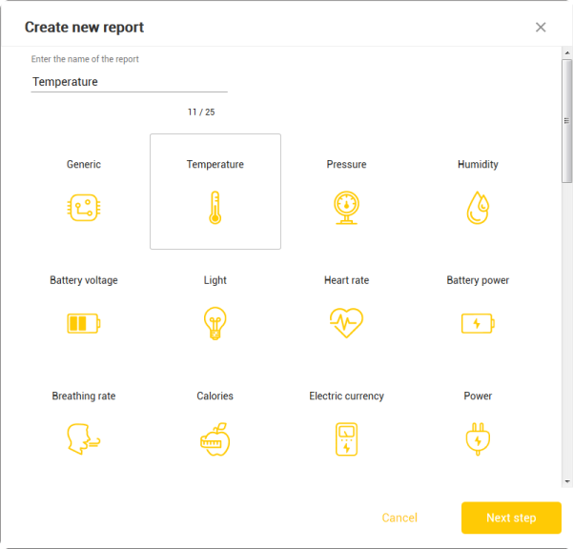The image size is (573, 549).
Task: Select the Calories apple icon
Action: 215,439
